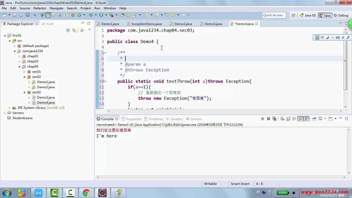Open the Refactor menu
352x198 pixels.
(x=40, y=8)
